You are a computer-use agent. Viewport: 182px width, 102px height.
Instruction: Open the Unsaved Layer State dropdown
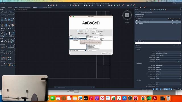[158, 14]
